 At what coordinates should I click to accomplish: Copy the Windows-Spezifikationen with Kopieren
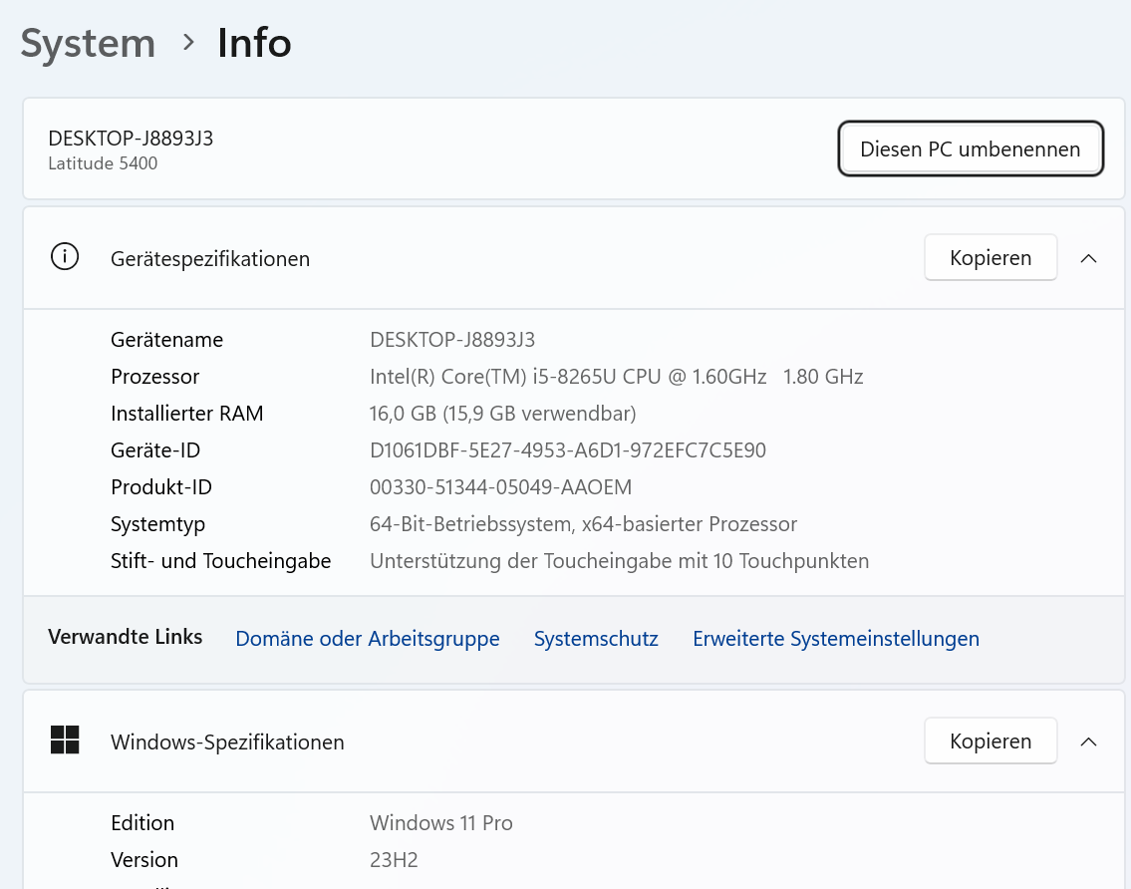tap(990, 741)
